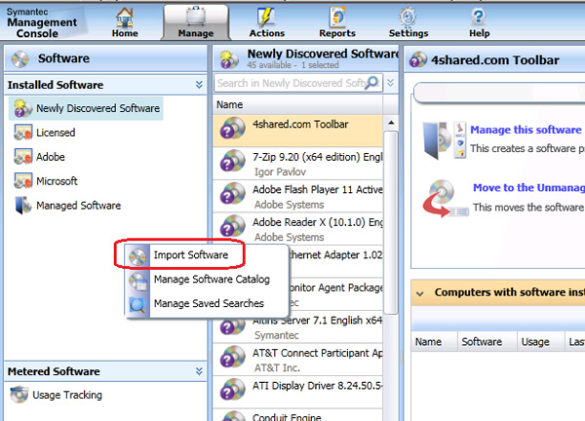
Task: Open Usage Tracking under Metered Software
Action: coord(67,395)
